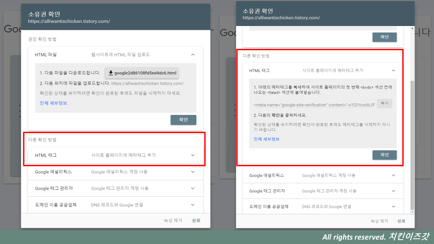The width and height of the screenshot is (434, 244).
Task: Click DNS 레코드와 Google 연결 text in right dialog
Action: click(x=327, y=207)
